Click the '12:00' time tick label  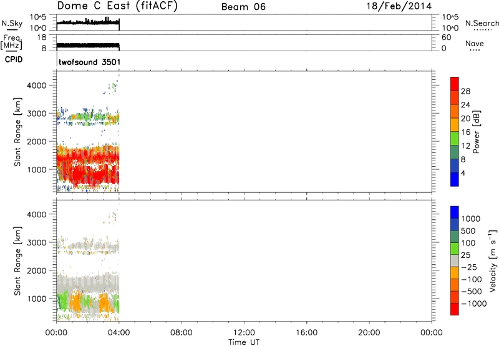click(x=244, y=333)
